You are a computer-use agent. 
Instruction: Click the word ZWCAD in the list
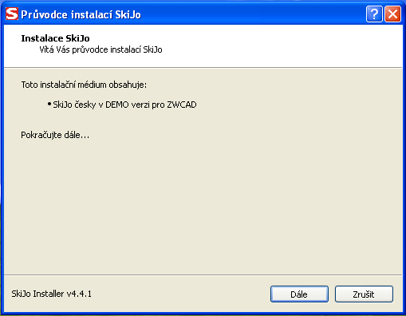[x=182, y=105]
